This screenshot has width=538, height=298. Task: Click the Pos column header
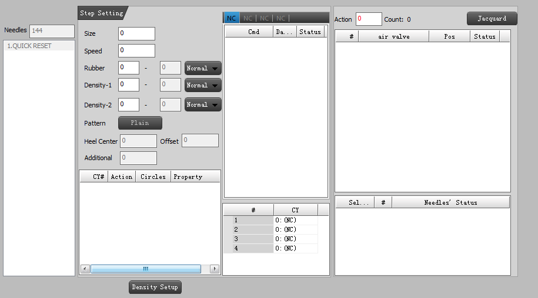pyautogui.click(x=449, y=36)
